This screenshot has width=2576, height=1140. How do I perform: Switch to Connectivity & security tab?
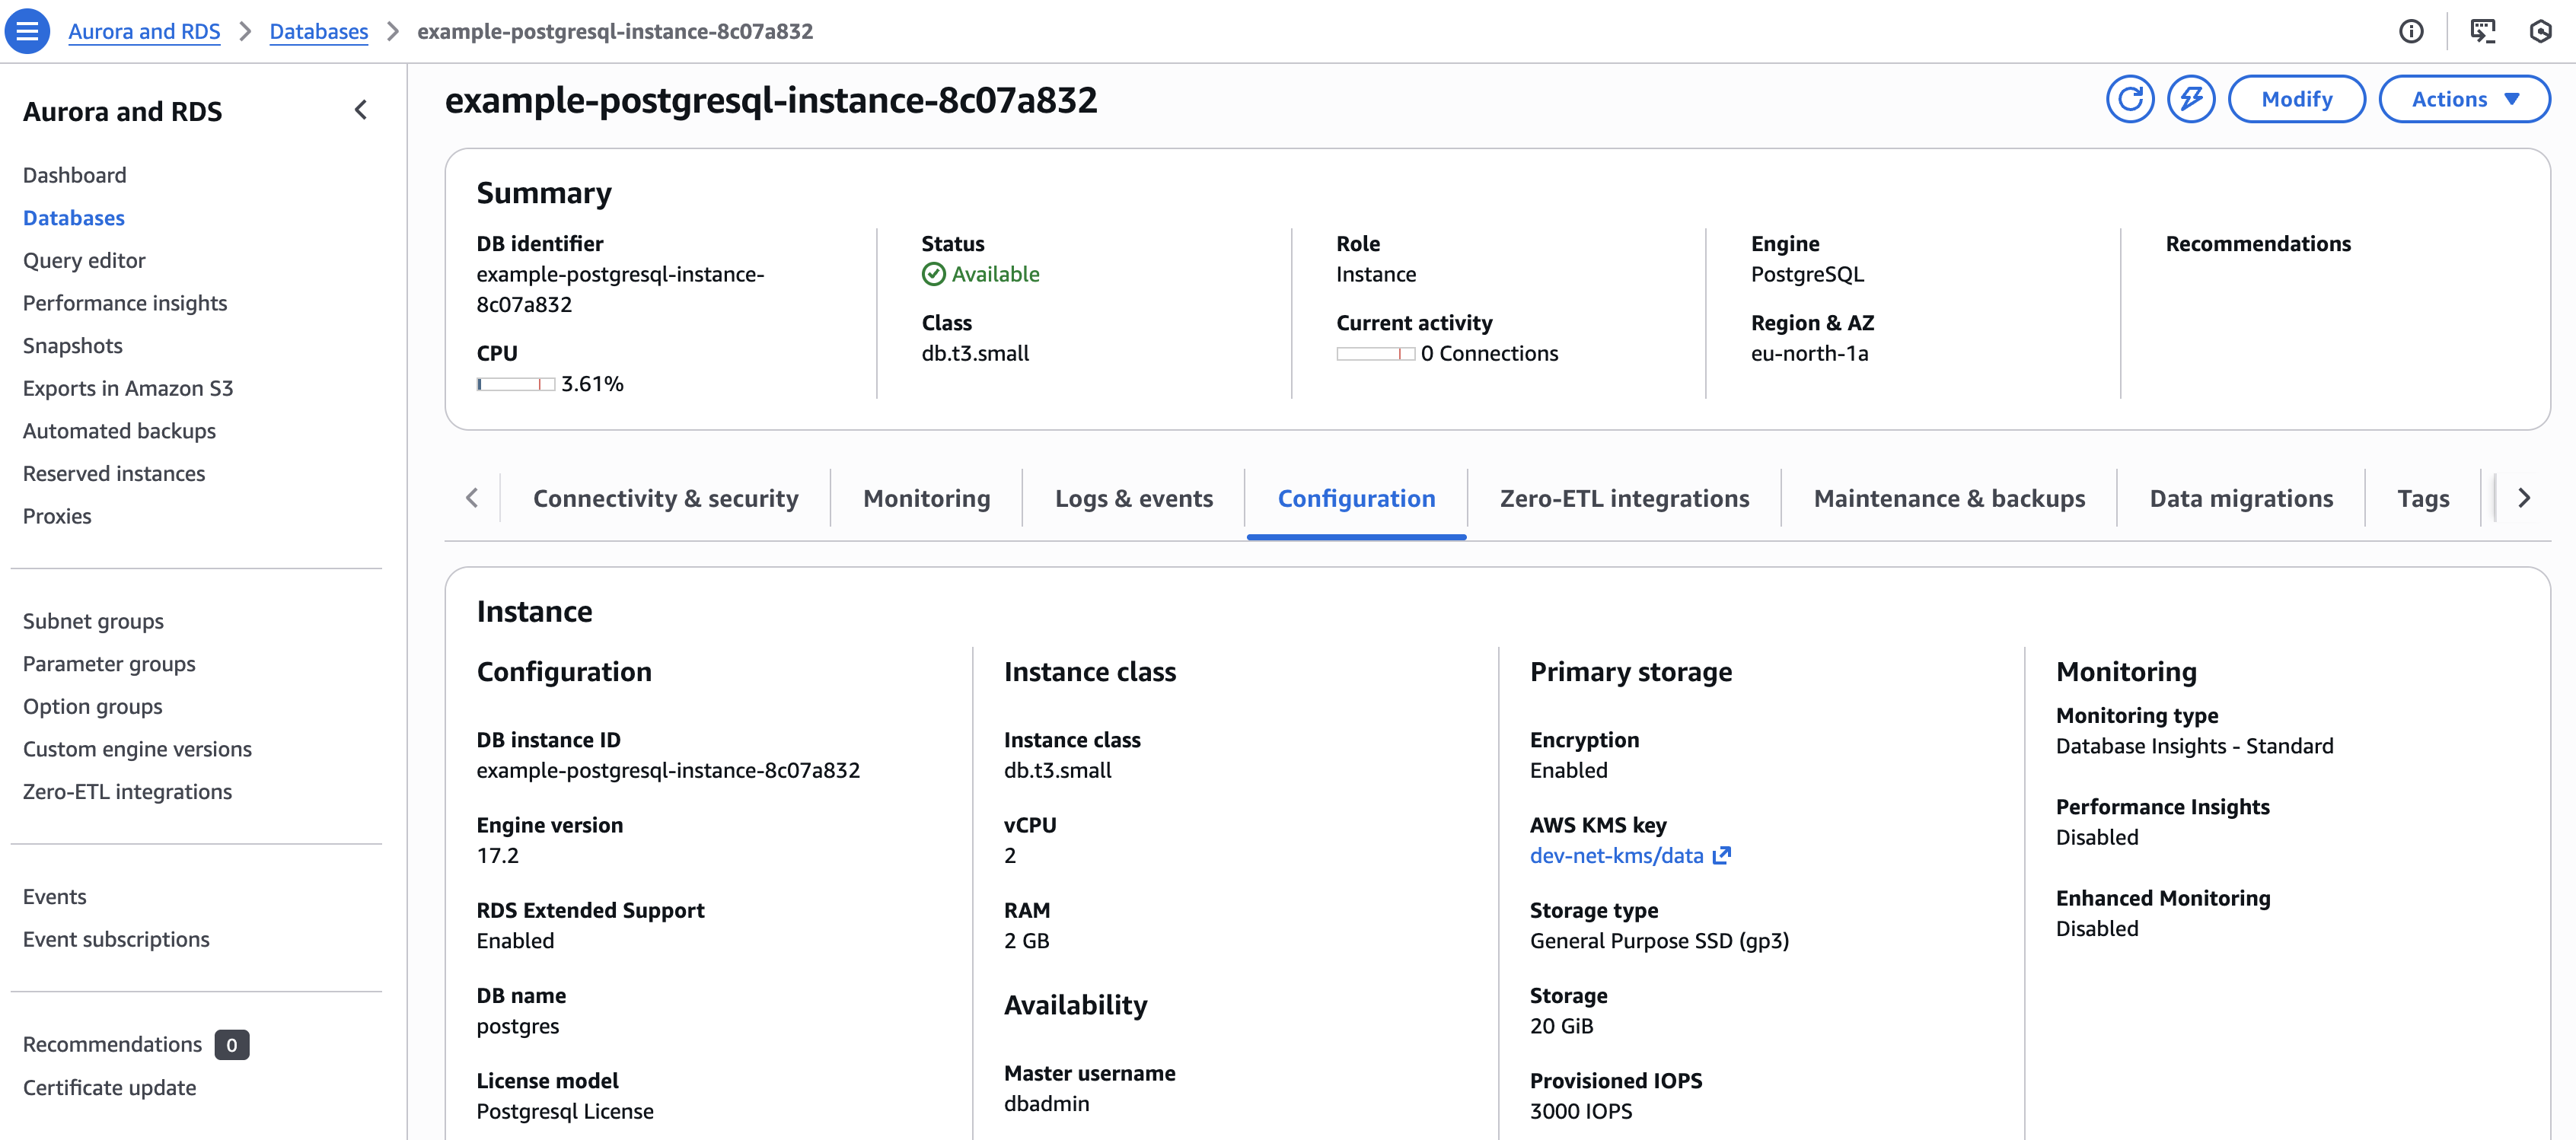point(665,498)
